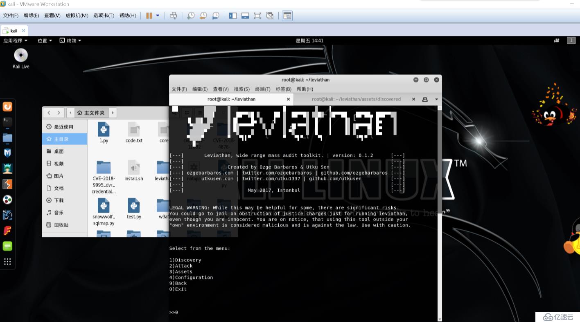The width and height of the screenshot is (580, 322).
Task: Select 下载 in file manager sidebar
Action: [65, 200]
